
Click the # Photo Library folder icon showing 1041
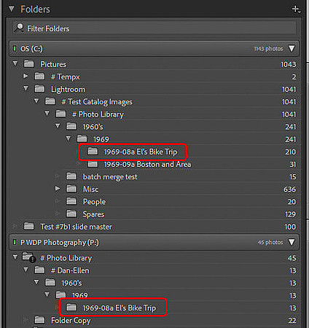(60, 114)
